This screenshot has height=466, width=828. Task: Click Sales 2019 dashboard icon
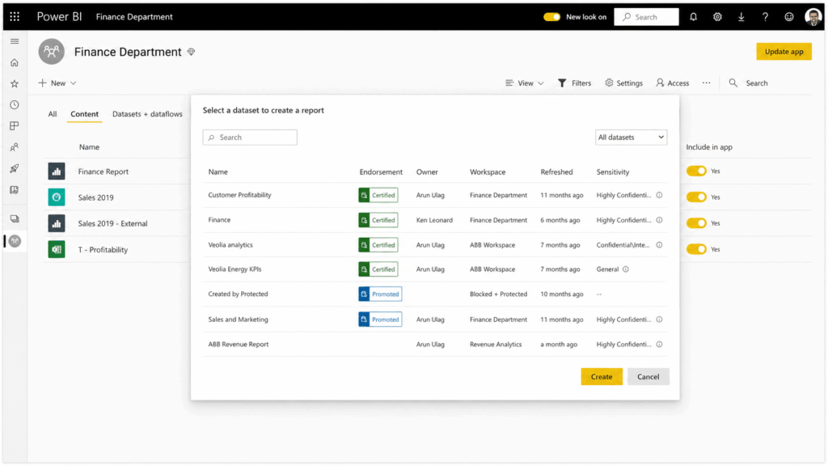[x=57, y=197]
